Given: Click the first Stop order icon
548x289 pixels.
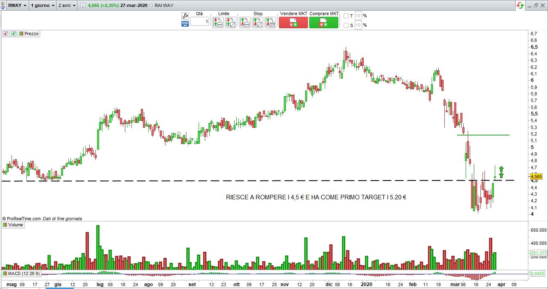Looking at the screenshot, I should click(245, 23).
